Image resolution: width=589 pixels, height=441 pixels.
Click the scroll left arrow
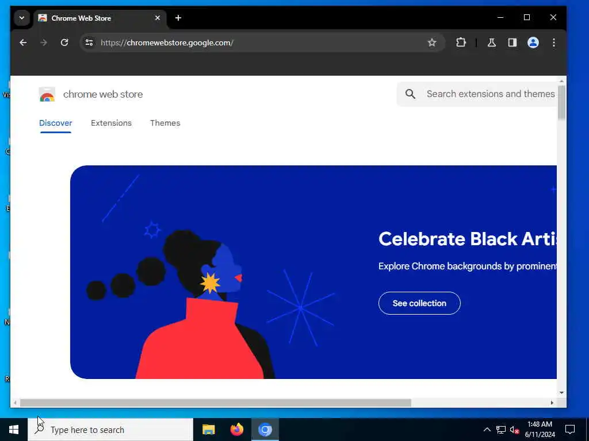point(14,403)
